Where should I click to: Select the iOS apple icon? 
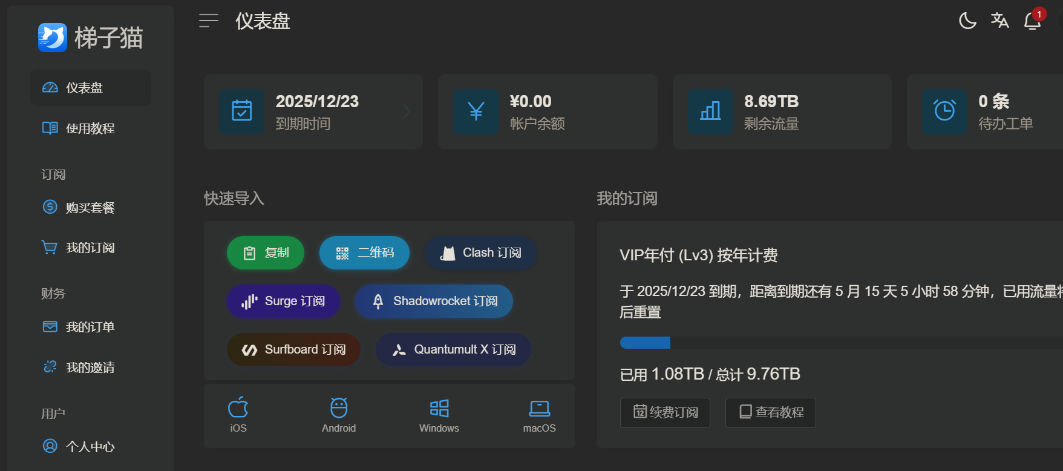point(238,408)
